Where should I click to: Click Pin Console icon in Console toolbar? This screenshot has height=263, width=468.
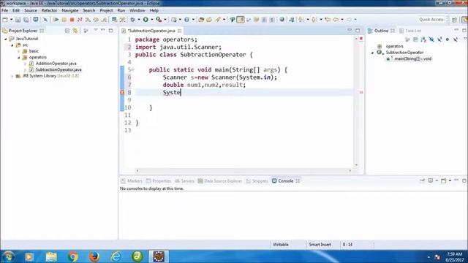(x=423, y=180)
